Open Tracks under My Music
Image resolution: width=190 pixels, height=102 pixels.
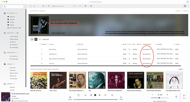pyautogui.click(x=12, y=22)
